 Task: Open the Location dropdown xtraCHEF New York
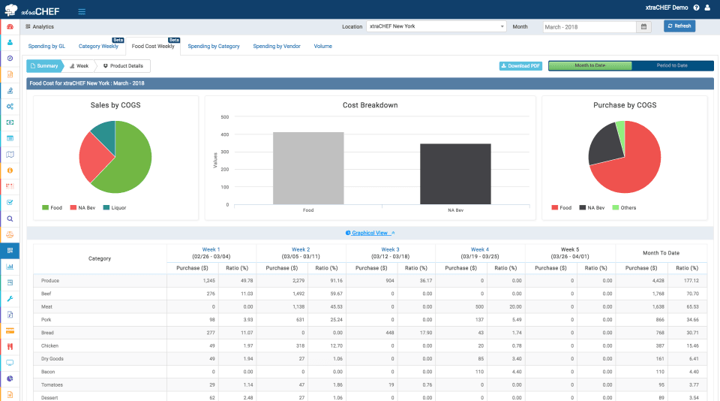(436, 26)
